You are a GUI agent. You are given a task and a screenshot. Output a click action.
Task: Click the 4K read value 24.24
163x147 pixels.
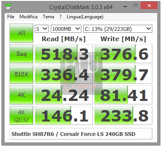(64, 95)
